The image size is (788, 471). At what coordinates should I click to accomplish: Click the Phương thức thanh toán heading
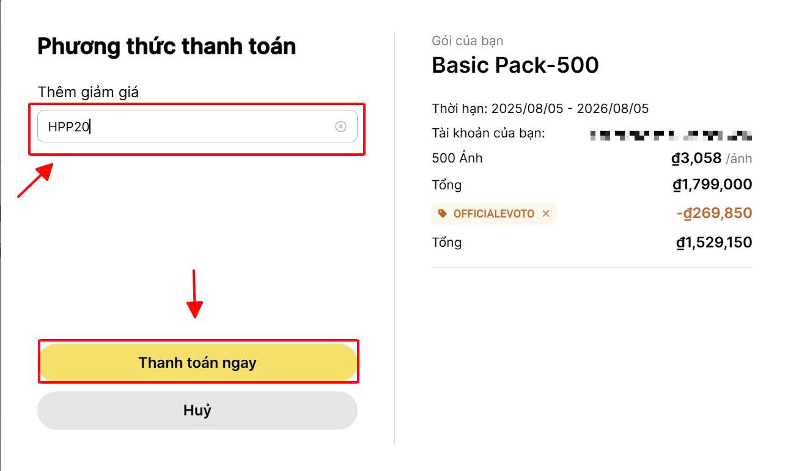point(167,46)
